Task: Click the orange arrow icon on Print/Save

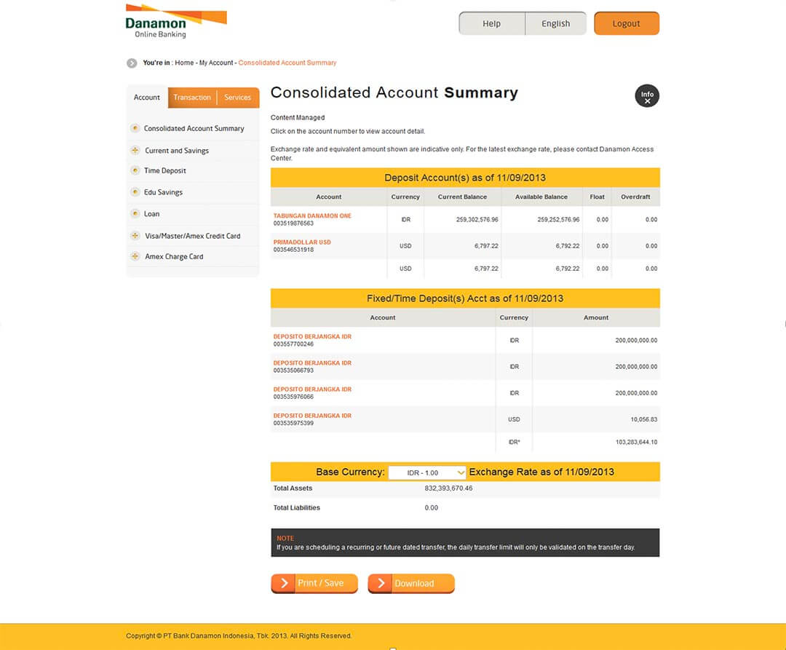Action: 285,583
